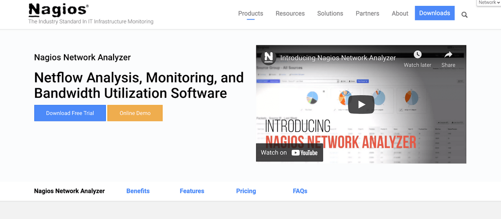Jump to the Features section
Image resolution: width=501 pixels, height=219 pixels.
click(192, 191)
